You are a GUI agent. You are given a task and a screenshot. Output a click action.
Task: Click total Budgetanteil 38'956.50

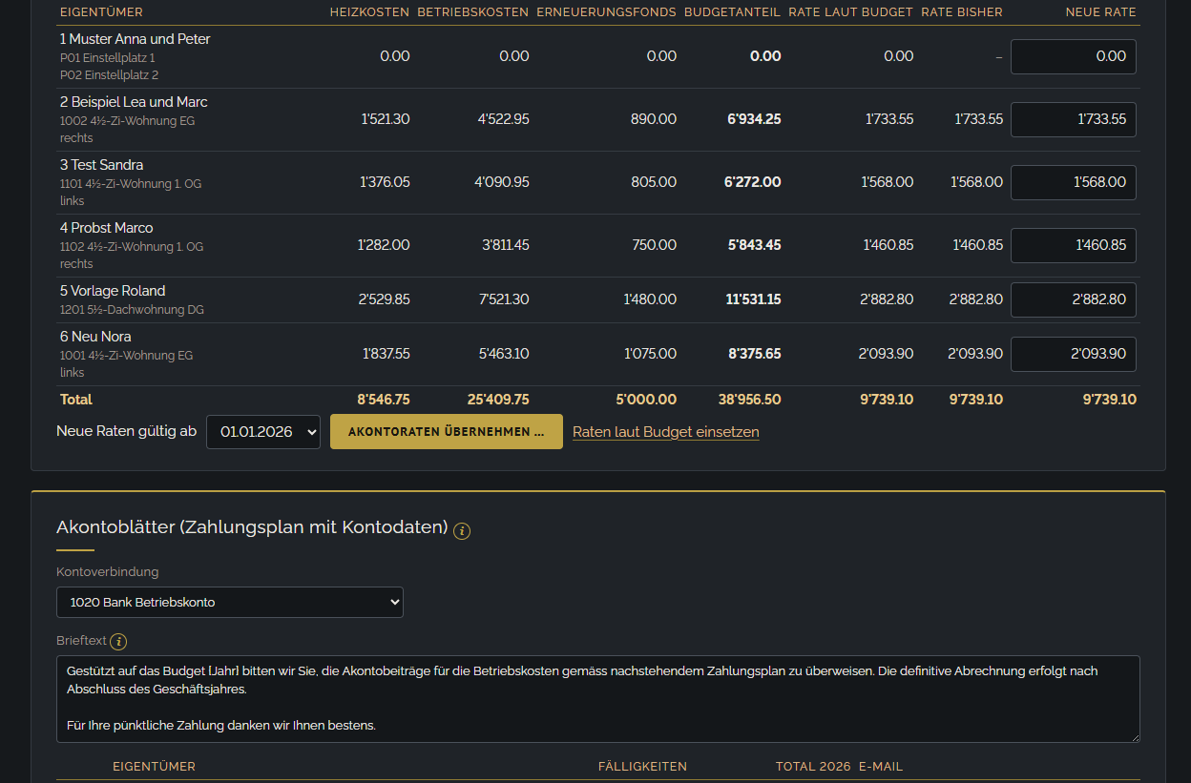click(750, 400)
